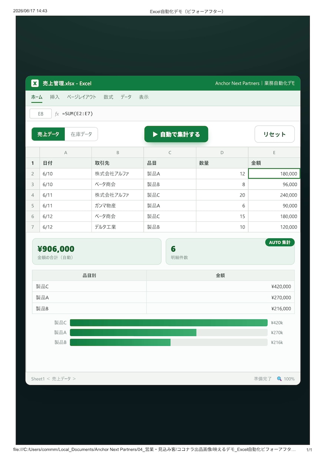The width and height of the screenshot is (325, 460).
Task: Click the 製品B chart bar
Action: tap(120, 342)
